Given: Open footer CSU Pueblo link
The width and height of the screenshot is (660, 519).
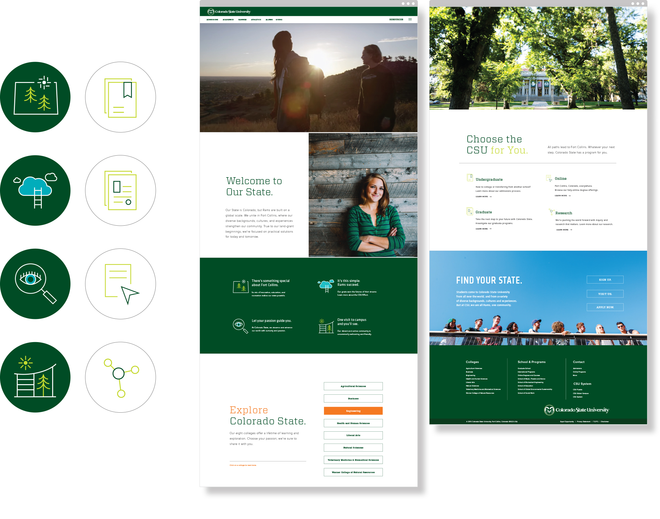Looking at the screenshot, I should click(x=577, y=390).
